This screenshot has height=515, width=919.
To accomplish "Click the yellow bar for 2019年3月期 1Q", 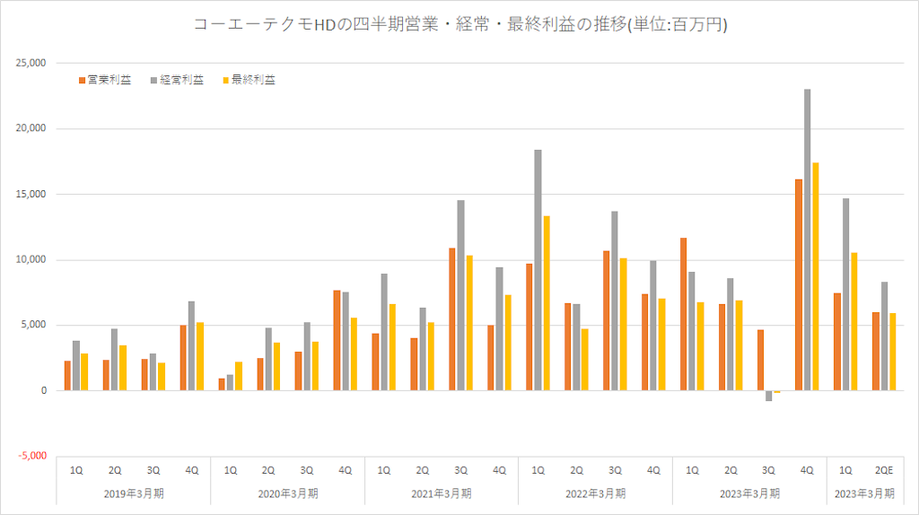I will click(x=84, y=372).
